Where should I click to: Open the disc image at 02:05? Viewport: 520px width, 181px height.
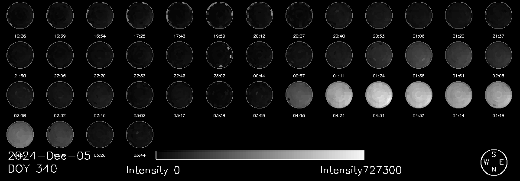click(498, 55)
